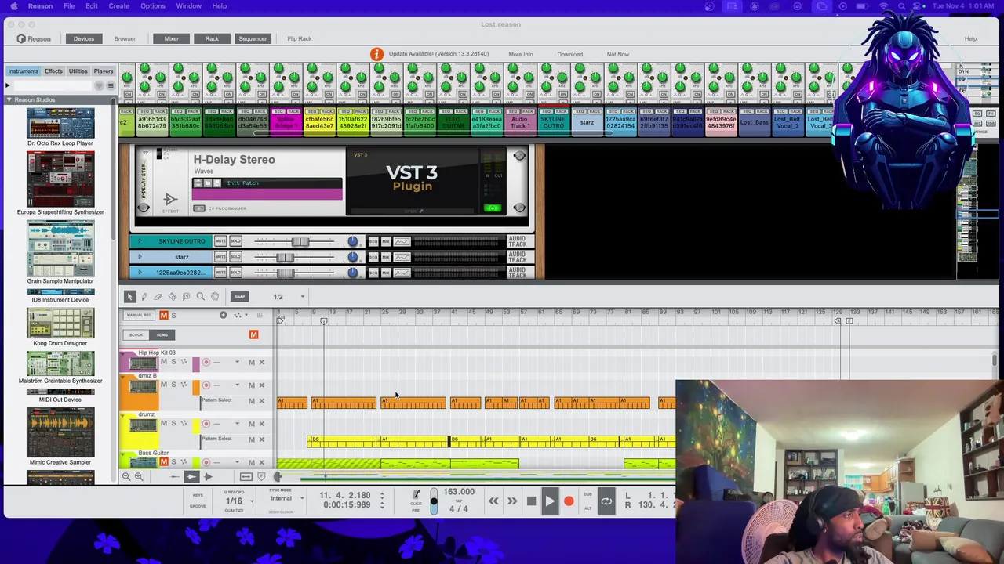The image size is (1004, 564).
Task: Click the Record transport button
Action: click(x=569, y=501)
